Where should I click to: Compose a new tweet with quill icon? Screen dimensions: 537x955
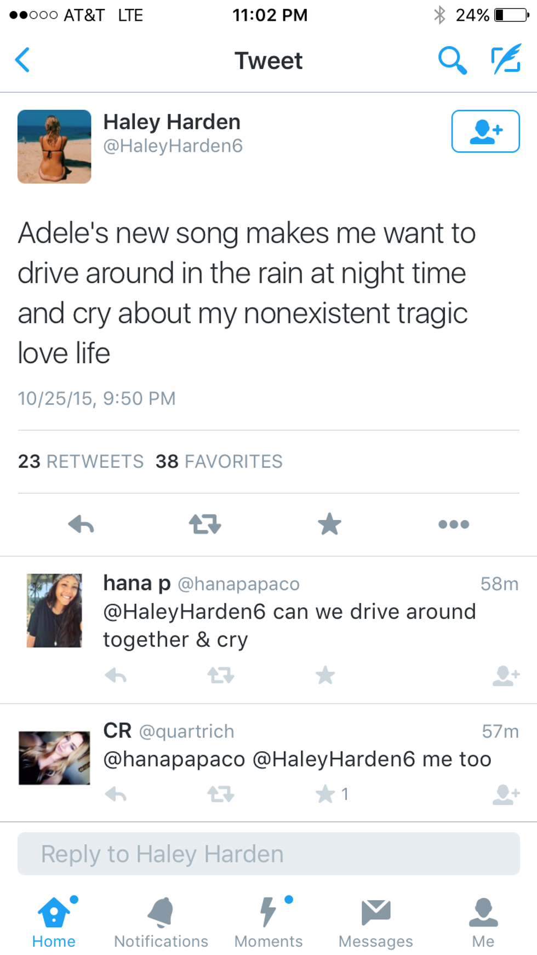pyautogui.click(x=505, y=60)
